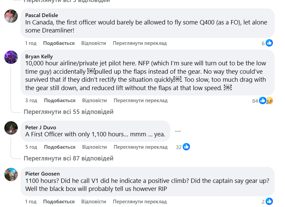Open three-dots menu on Peter J Duvo's comment
The height and width of the screenshot is (207, 285).
click(178, 131)
